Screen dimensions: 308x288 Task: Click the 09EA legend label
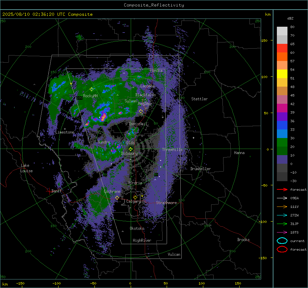[294, 198]
